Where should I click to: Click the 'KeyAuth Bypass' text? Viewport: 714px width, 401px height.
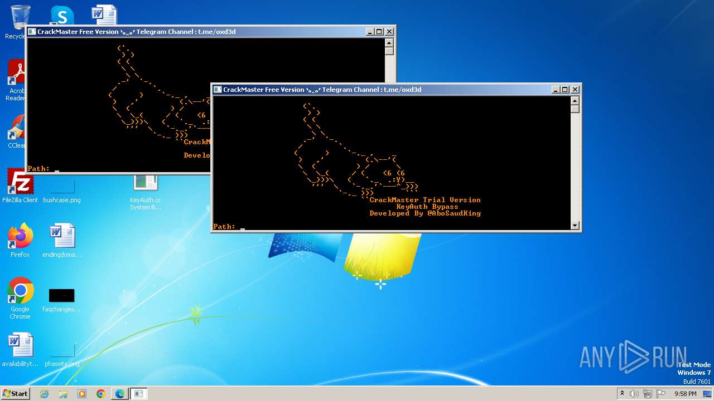[x=427, y=207]
